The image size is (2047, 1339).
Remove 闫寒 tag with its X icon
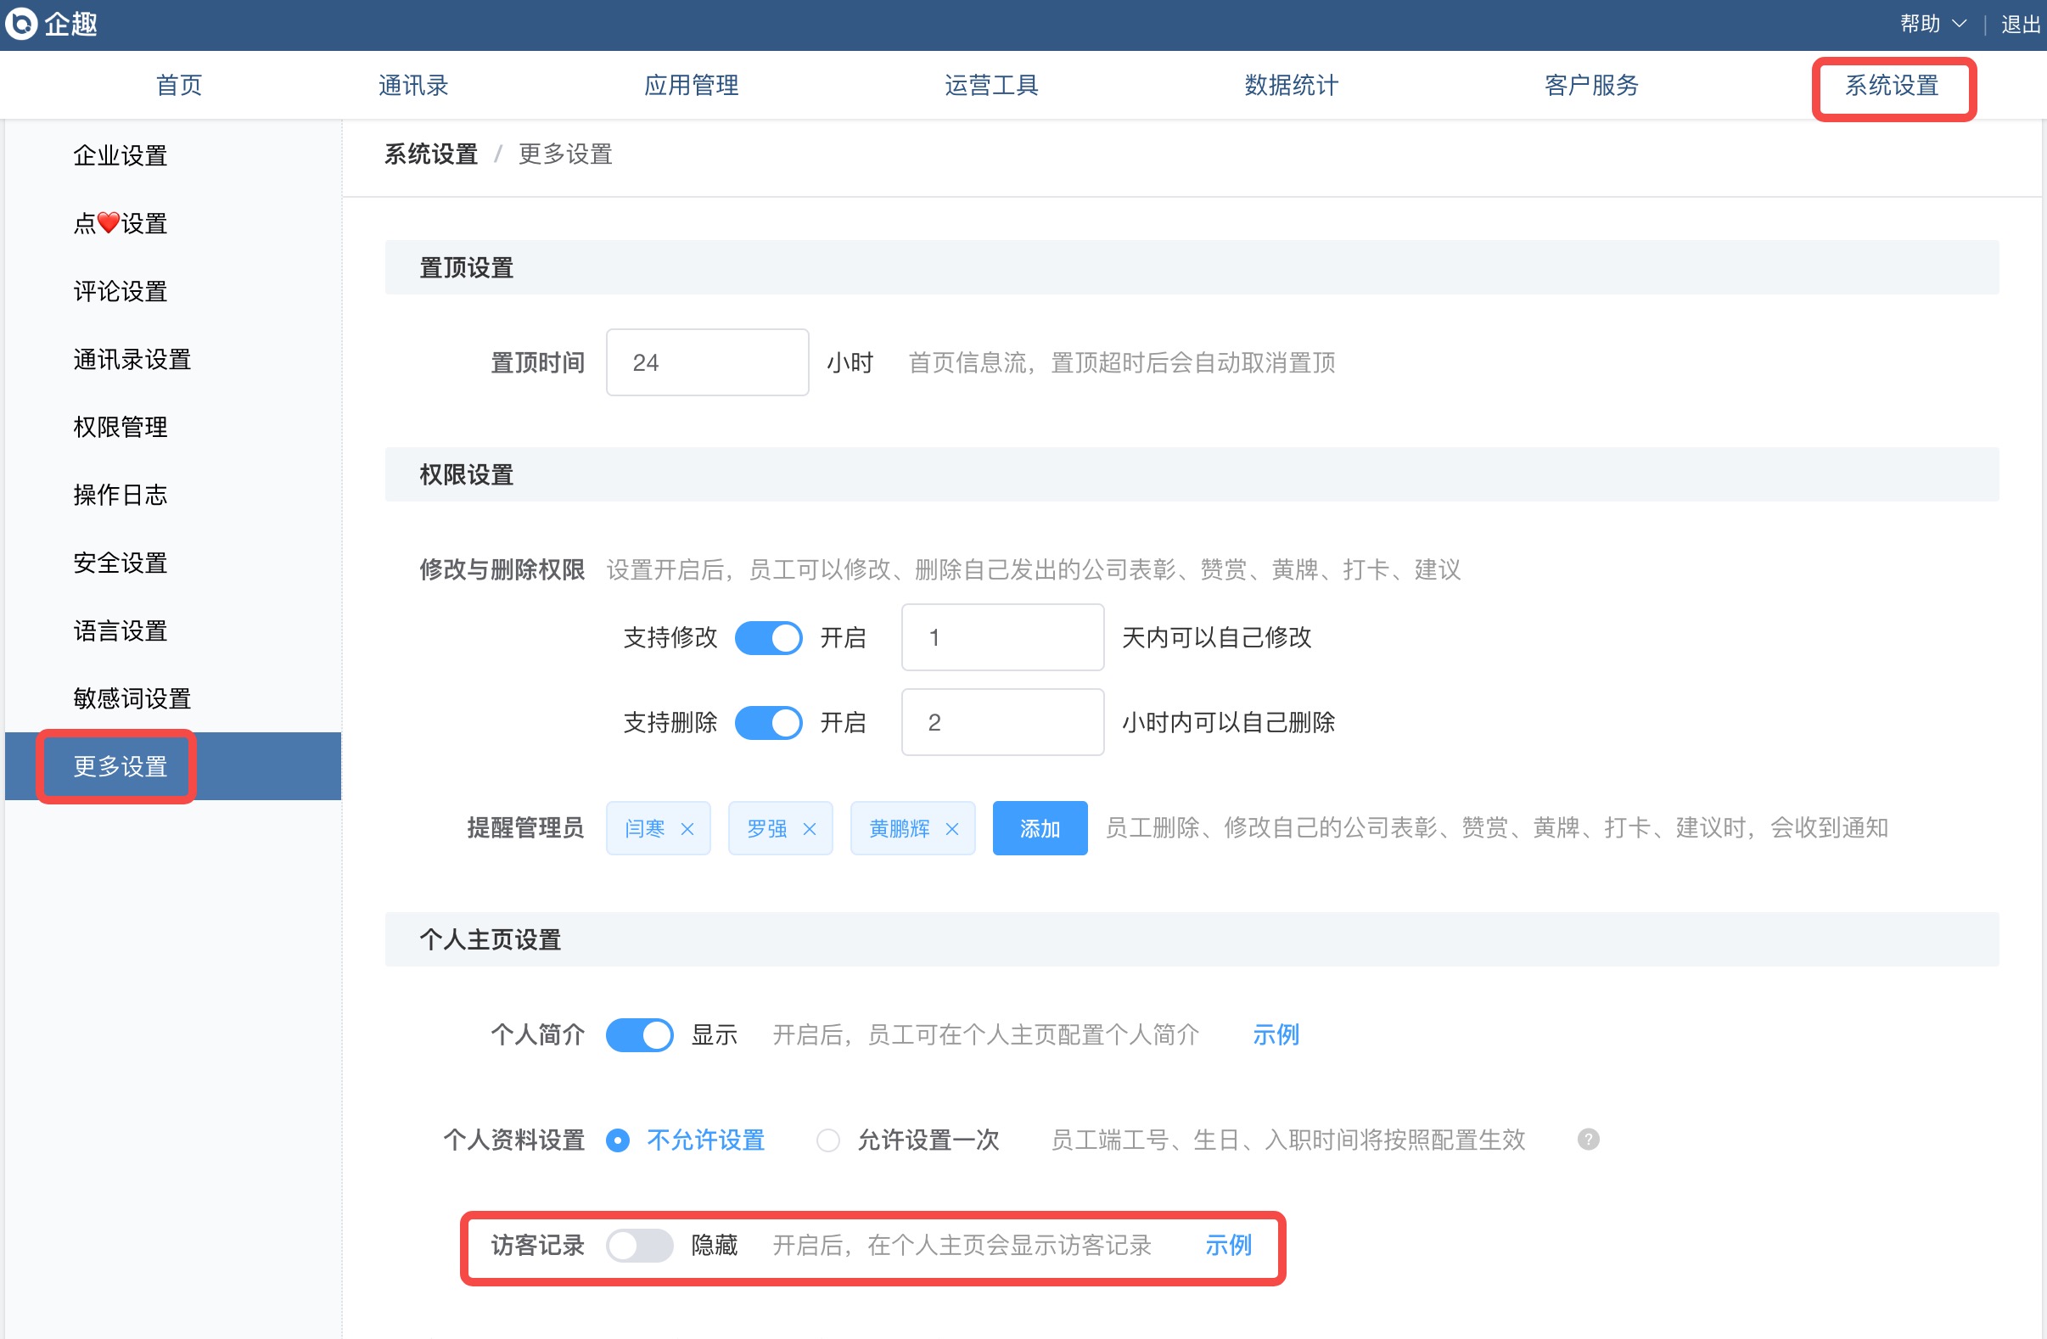[x=687, y=829]
